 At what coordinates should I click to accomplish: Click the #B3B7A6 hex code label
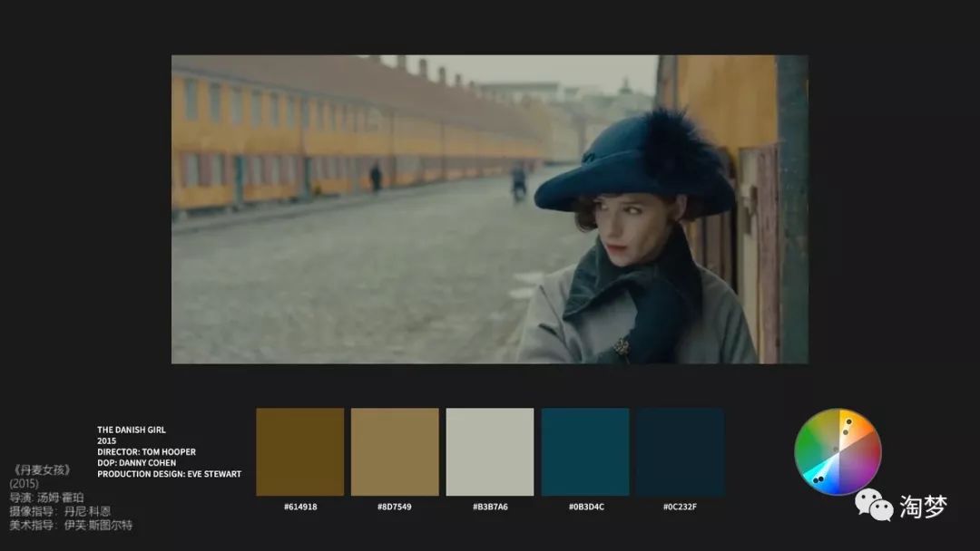click(x=490, y=507)
